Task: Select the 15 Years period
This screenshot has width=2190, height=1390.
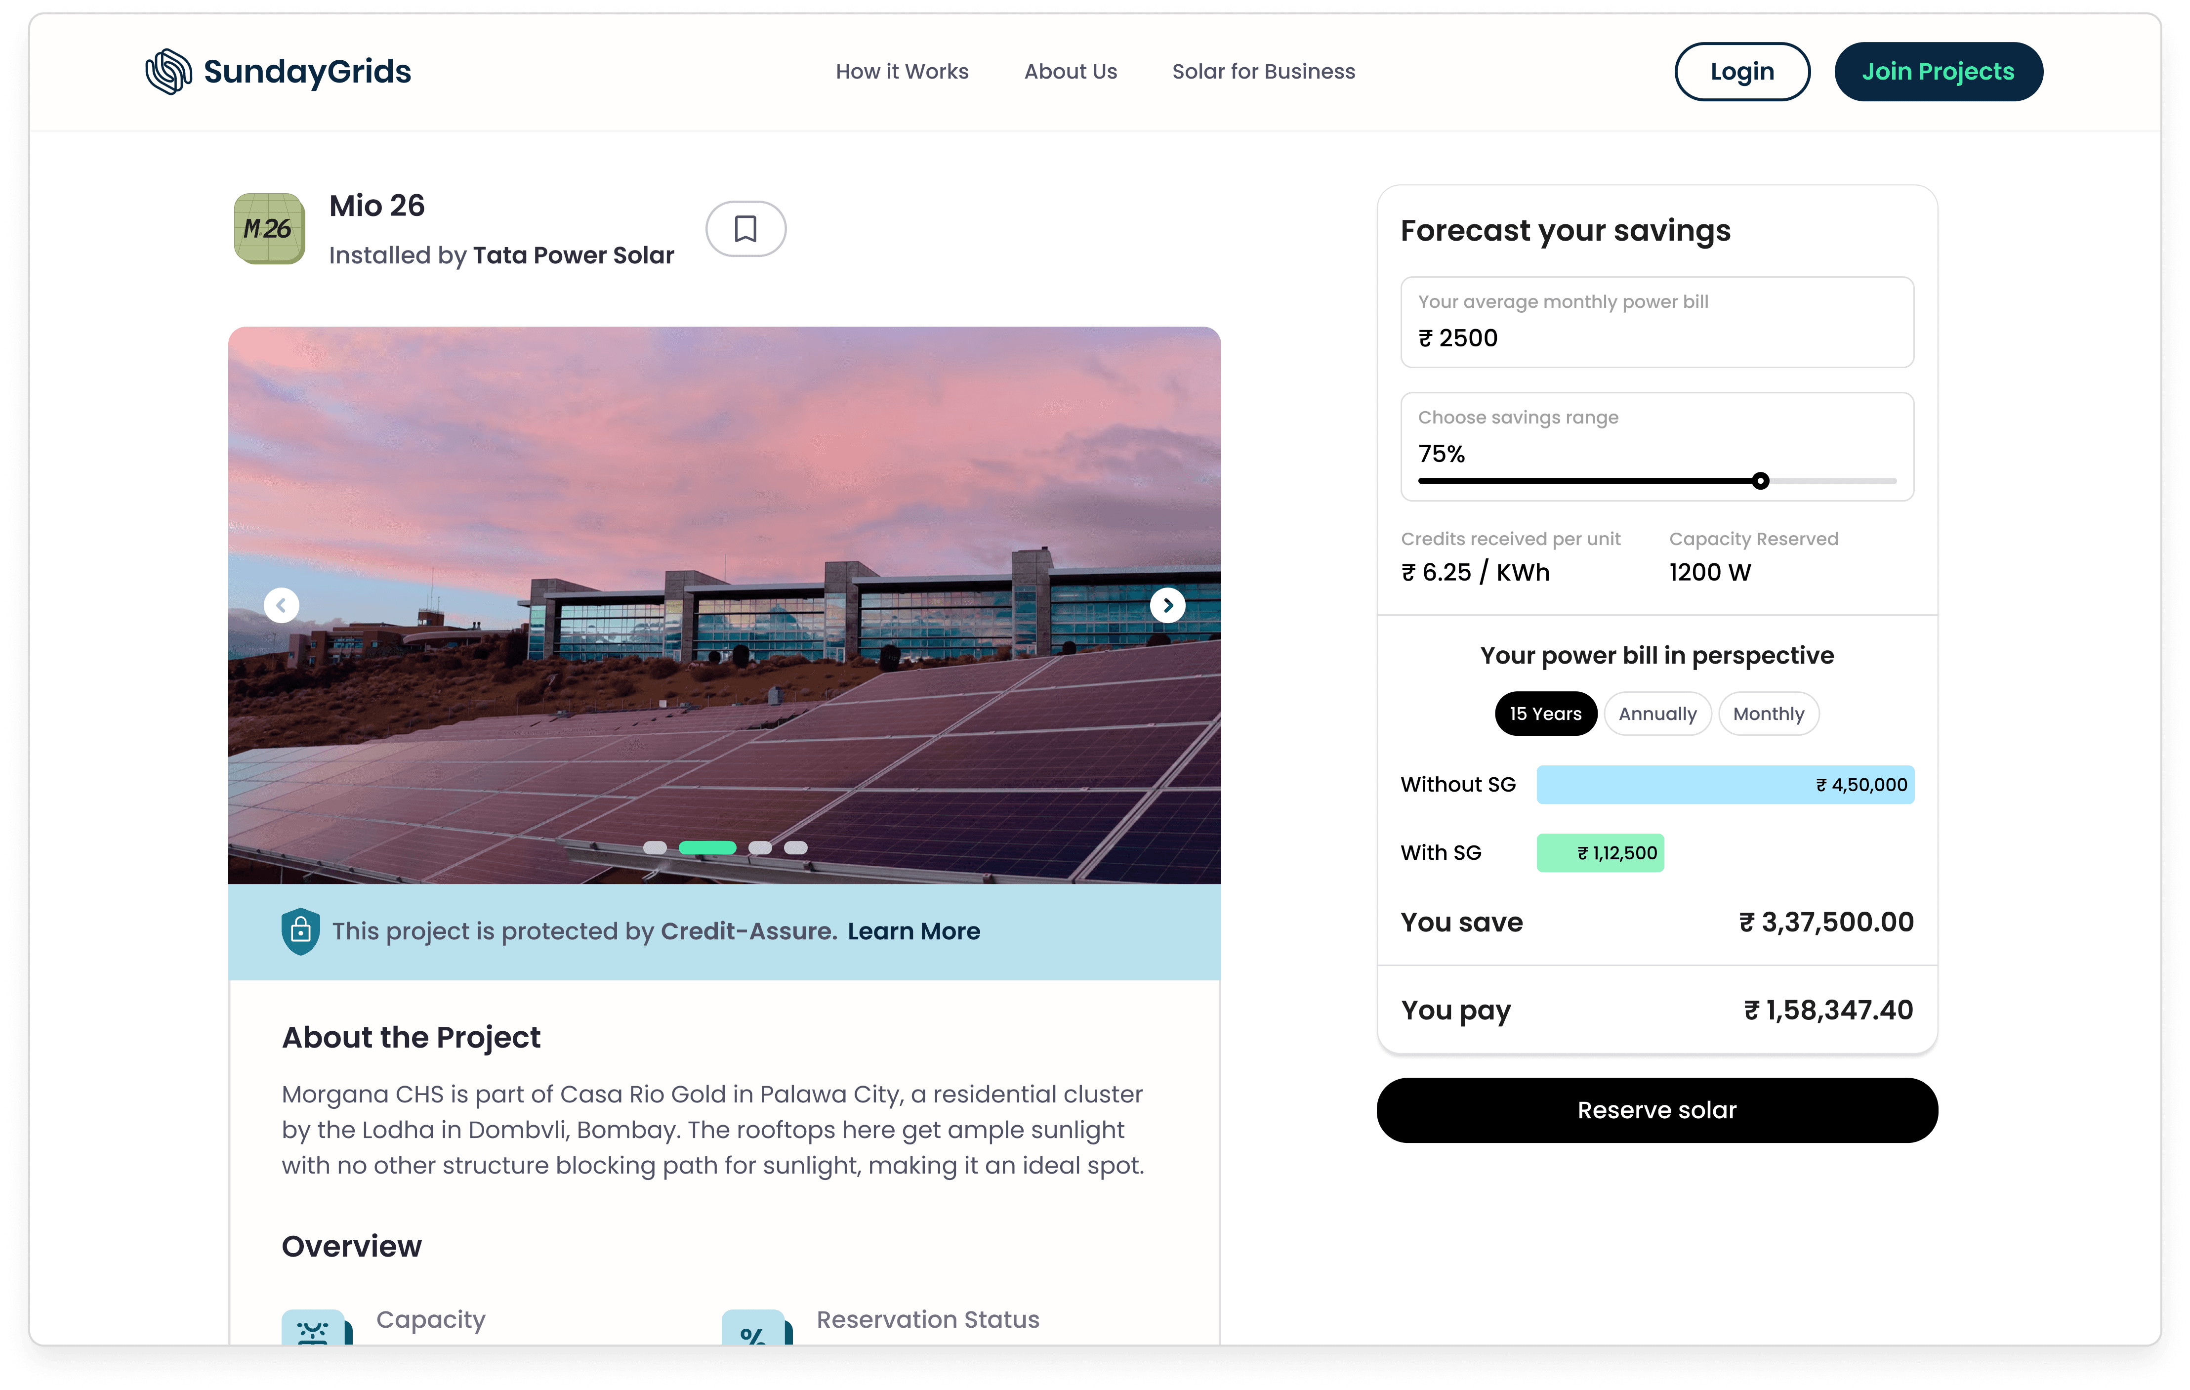Action: point(1545,714)
